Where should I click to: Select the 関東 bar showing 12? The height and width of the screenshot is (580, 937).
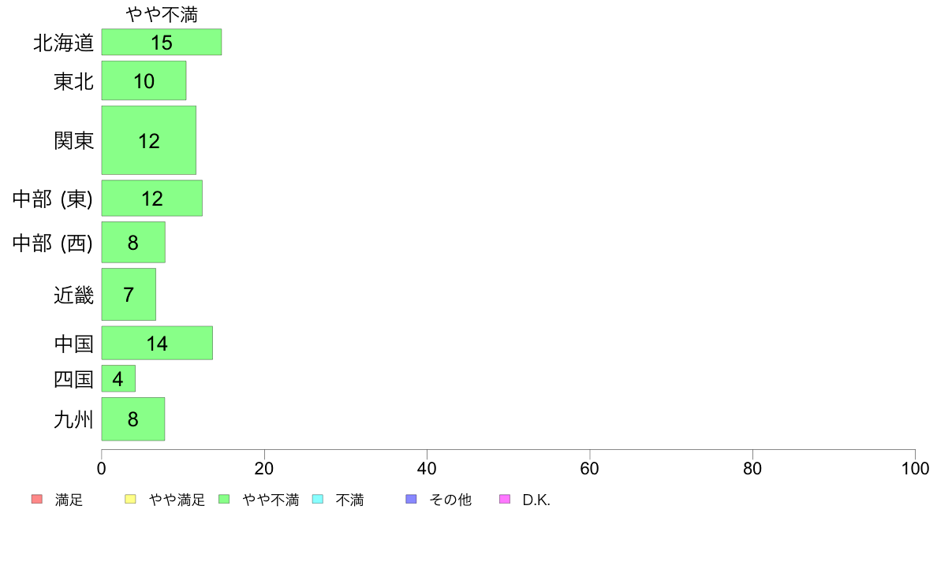click(x=149, y=140)
